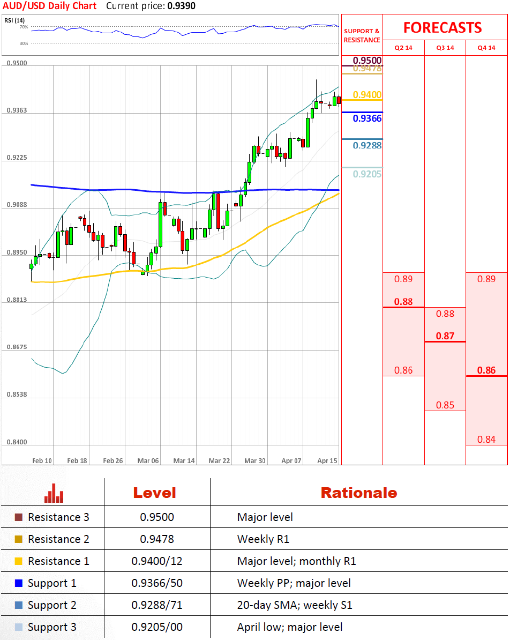Click the Support 2 row label
510x640 pixels.
point(52,605)
